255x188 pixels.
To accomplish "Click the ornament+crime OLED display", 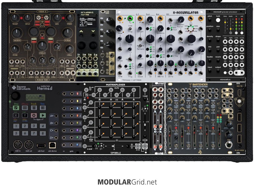I will (88, 22).
